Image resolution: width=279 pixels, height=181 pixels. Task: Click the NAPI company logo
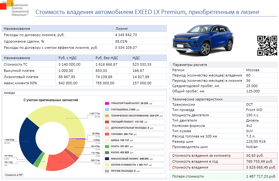(15, 8)
